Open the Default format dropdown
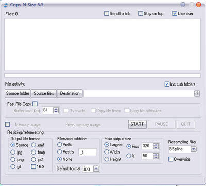The height and width of the screenshot is (186, 206). 96,168
